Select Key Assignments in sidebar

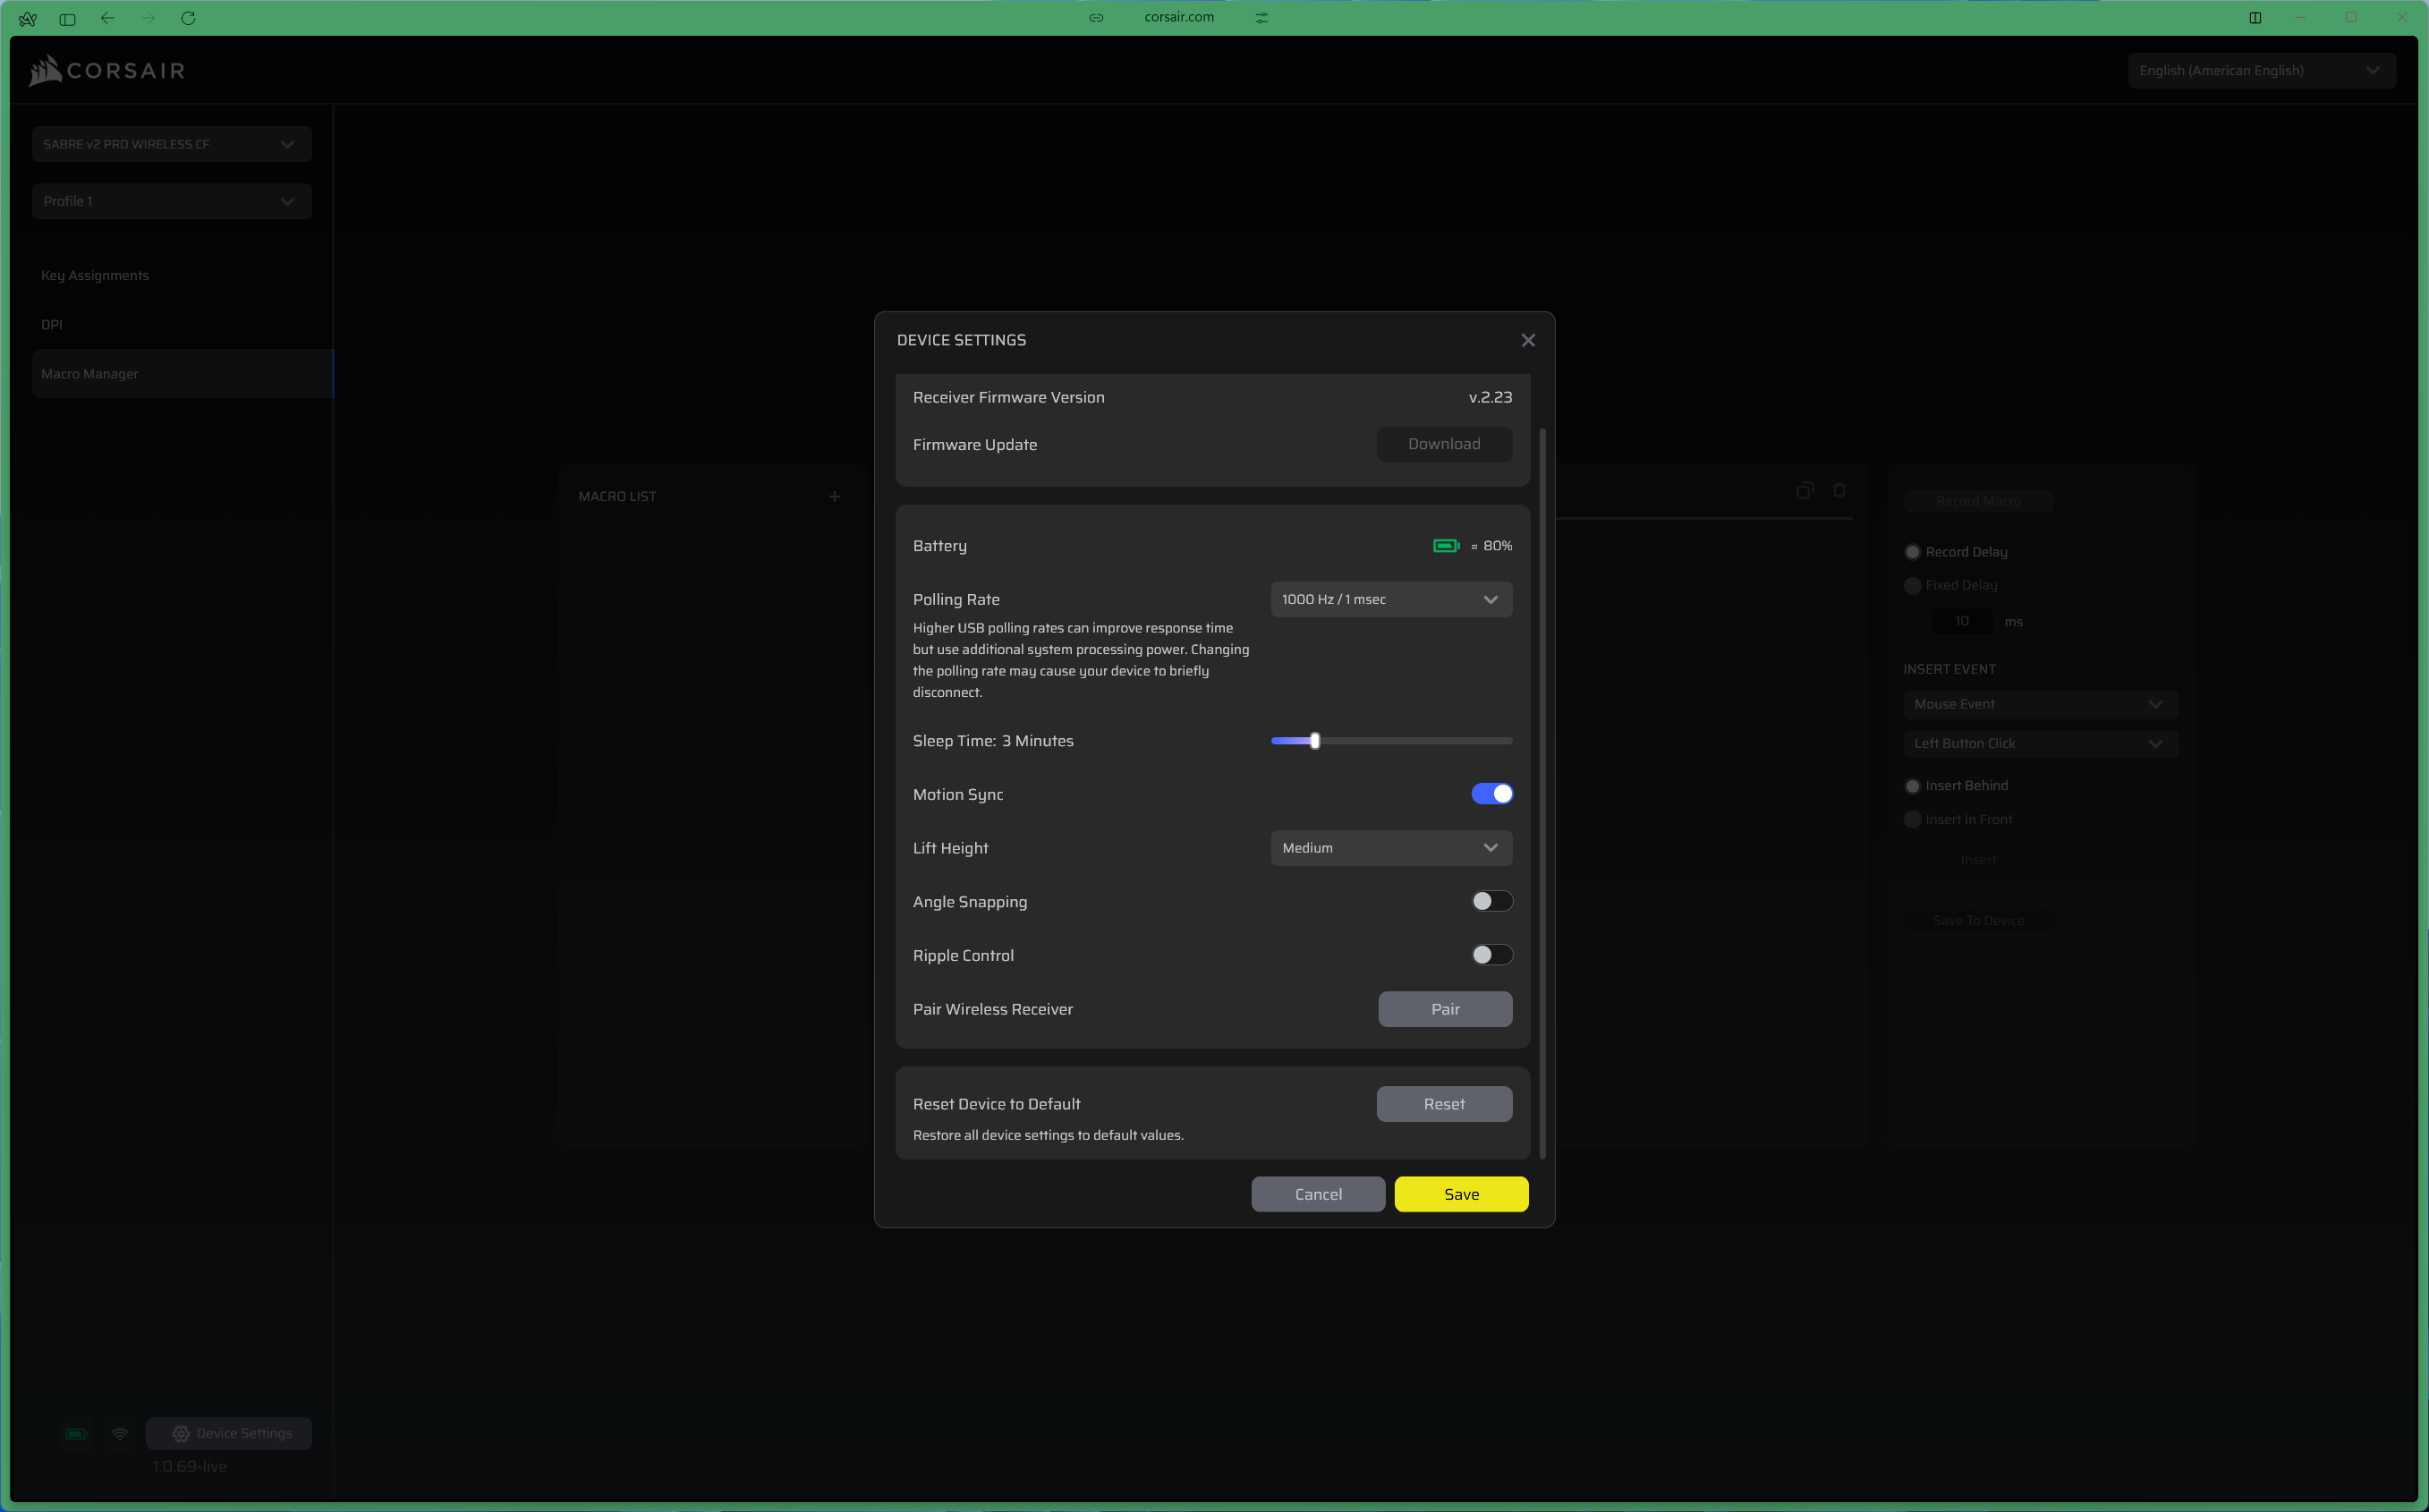coord(95,275)
